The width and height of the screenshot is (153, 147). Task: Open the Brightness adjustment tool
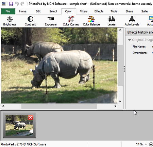click(10, 21)
